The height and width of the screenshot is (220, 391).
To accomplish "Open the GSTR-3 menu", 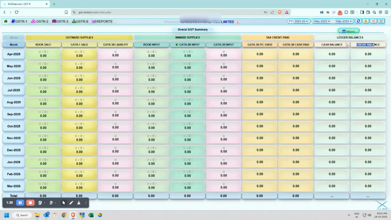I will 60,21.
